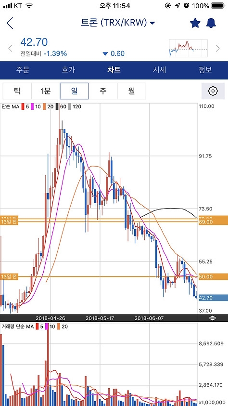The width and height of the screenshot is (228, 406).
Task: Tap red MA 5 legend swatch
Action: (23, 106)
